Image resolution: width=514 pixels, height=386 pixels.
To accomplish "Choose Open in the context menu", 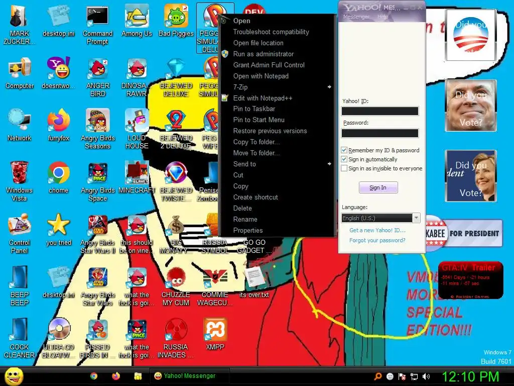I will pyautogui.click(x=277, y=21).
